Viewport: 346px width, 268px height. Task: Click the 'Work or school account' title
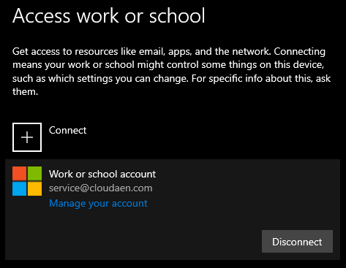point(102,174)
